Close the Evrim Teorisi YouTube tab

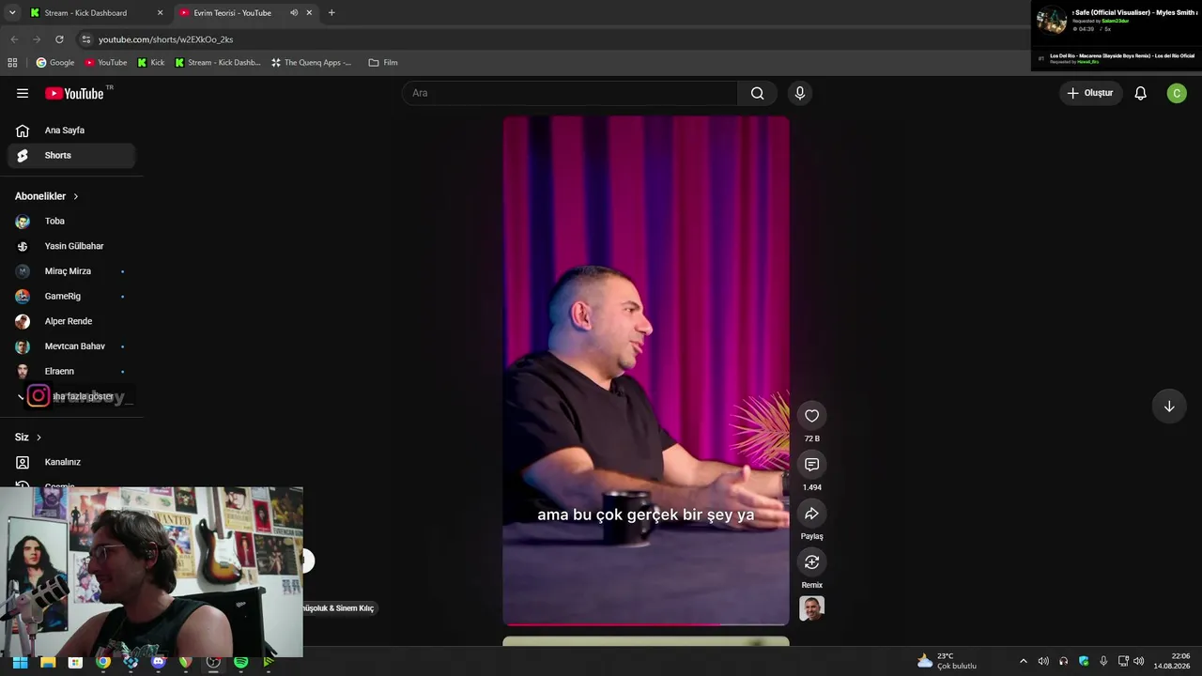(309, 13)
